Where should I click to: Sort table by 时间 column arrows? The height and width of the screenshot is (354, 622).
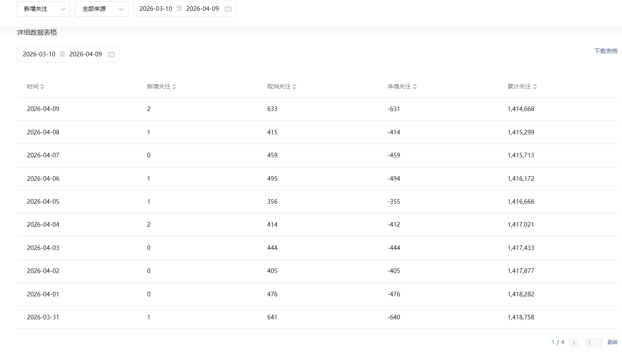[x=42, y=86]
